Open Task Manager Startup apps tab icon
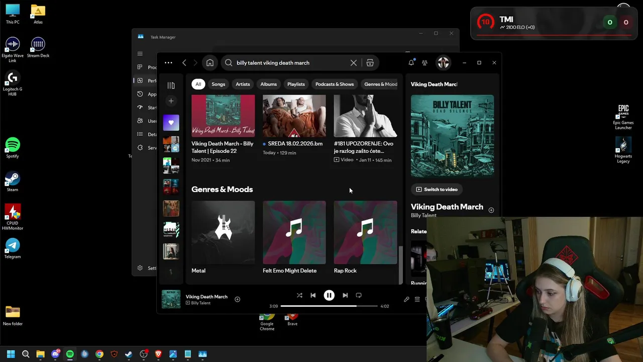This screenshot has height=362, width=643. pyautogui.click(x=140, y=108)
